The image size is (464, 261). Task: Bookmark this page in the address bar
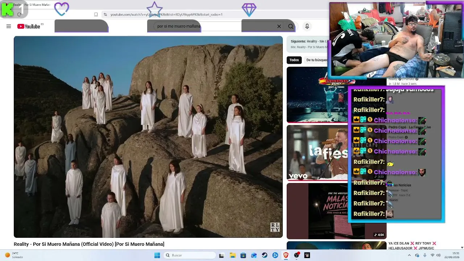[96, 14]
